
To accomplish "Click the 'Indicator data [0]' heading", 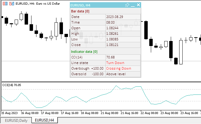I will point(84,52).
